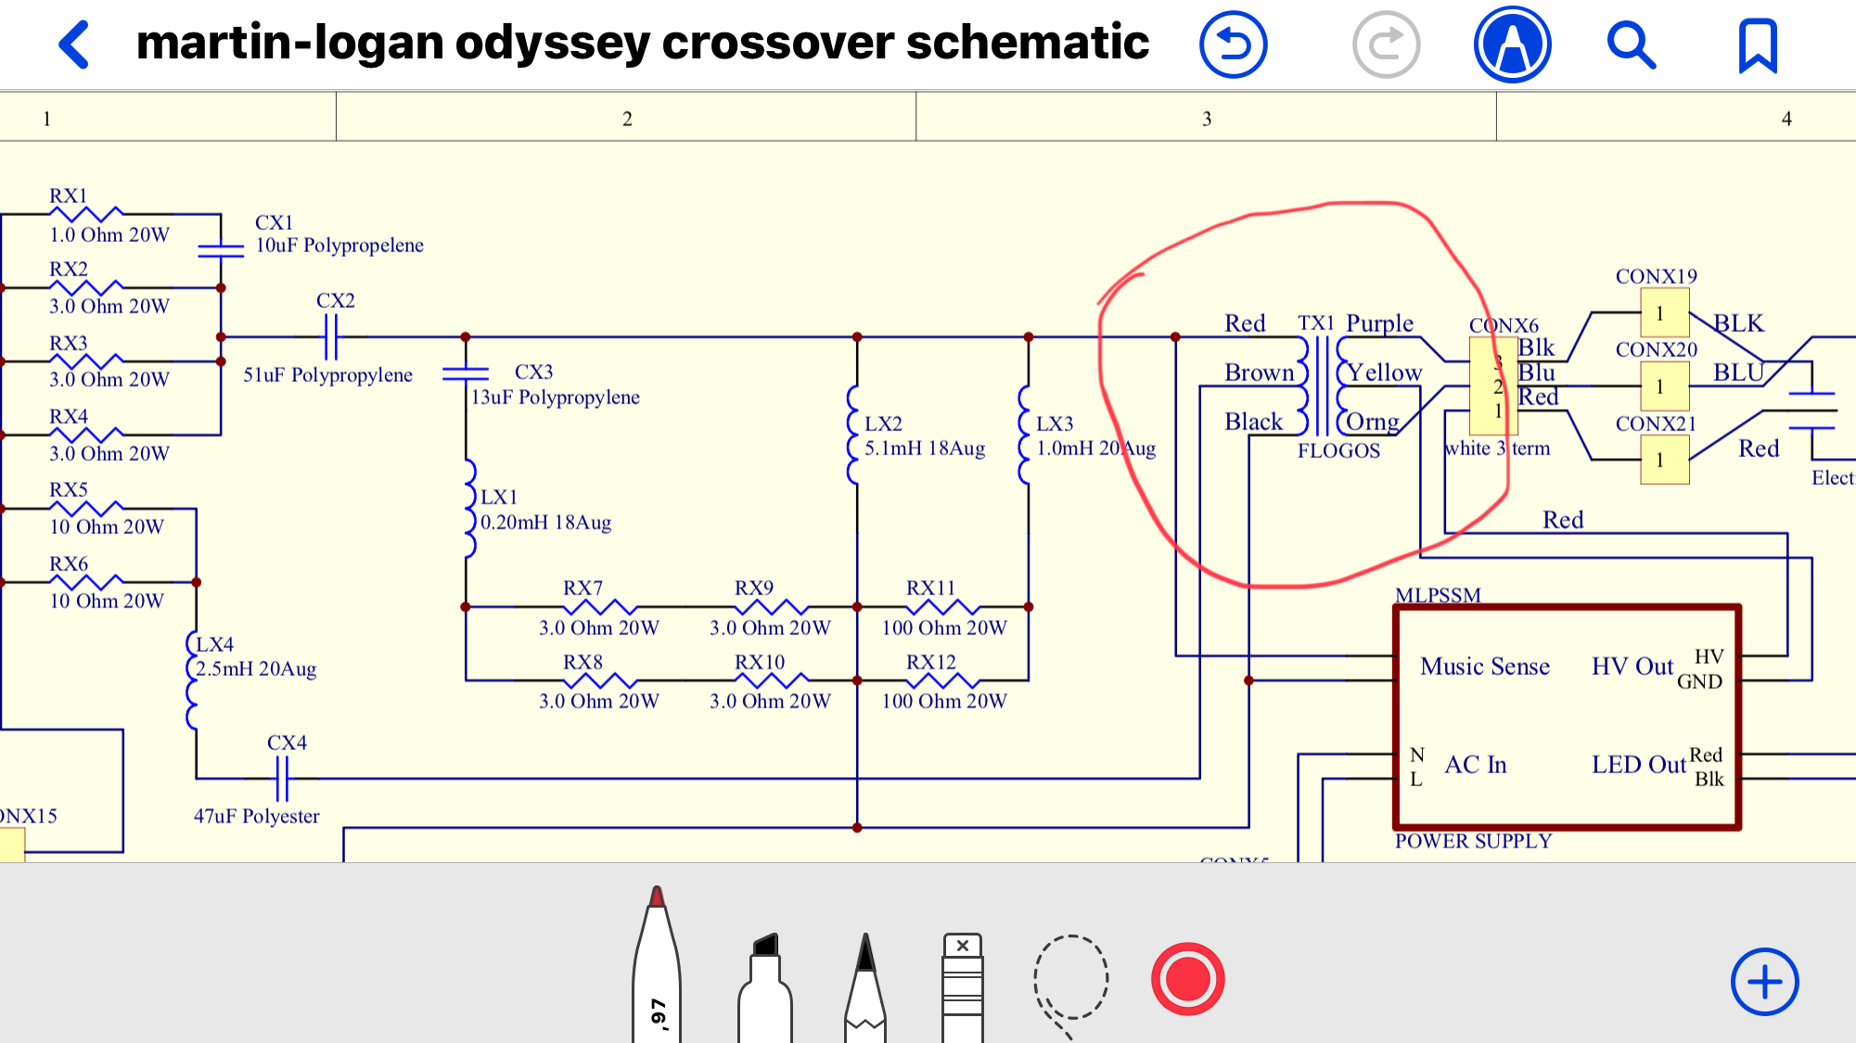The height and width of the screenshot is (1043, 1856).
Task: Tap the MLPSSM module label
Action: coord(1438,594)
